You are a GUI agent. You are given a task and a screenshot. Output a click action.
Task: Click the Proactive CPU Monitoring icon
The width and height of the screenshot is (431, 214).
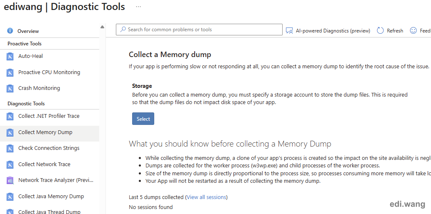pyautogui.click(x=10, y=72)
